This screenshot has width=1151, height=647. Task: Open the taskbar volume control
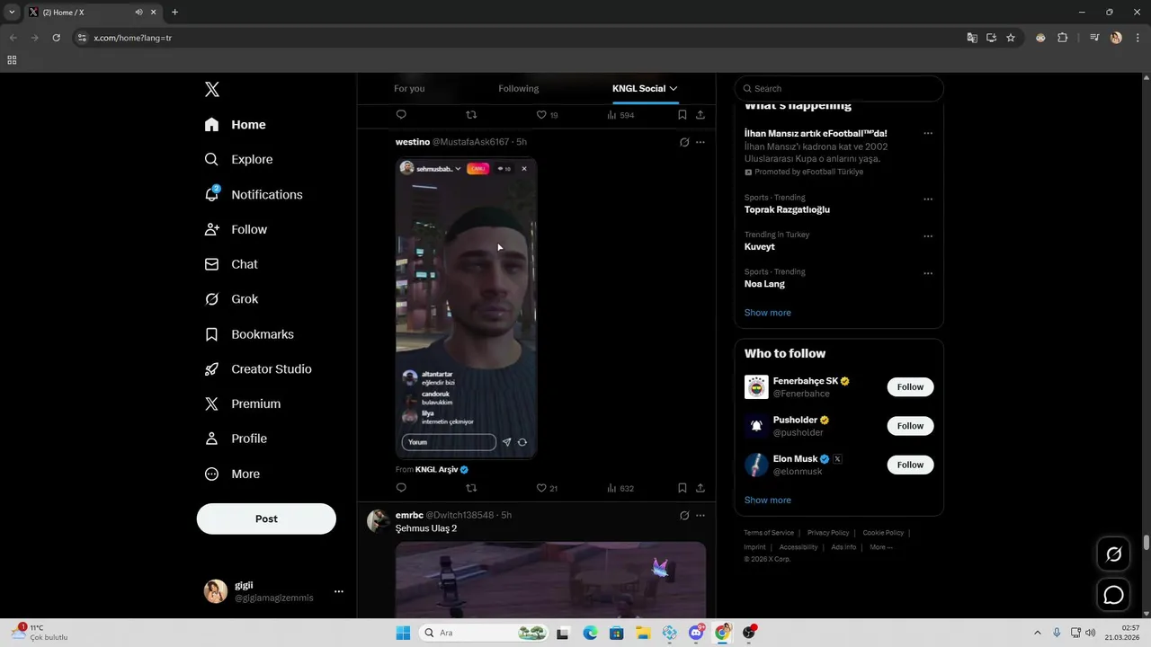click(x=1091, y=633)
